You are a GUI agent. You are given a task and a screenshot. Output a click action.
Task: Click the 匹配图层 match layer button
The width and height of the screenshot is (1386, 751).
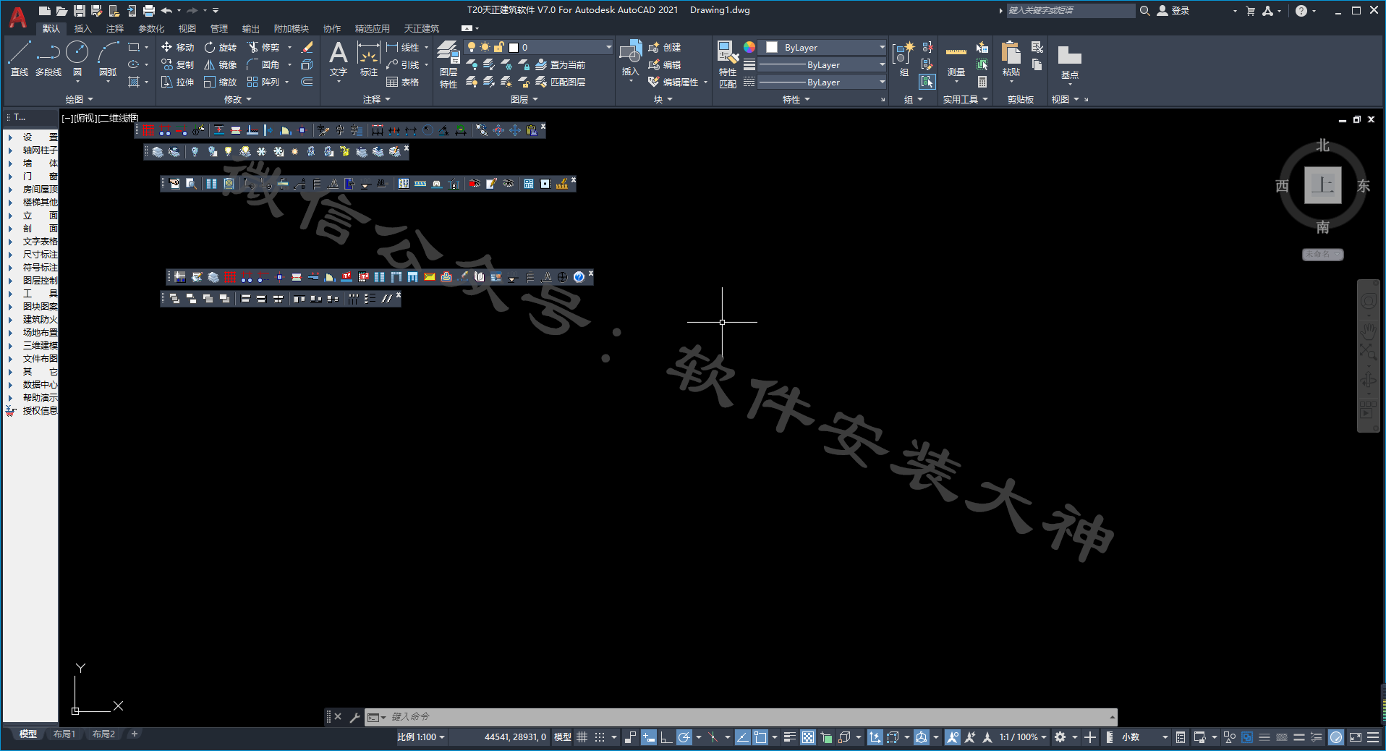click(561, 82)
